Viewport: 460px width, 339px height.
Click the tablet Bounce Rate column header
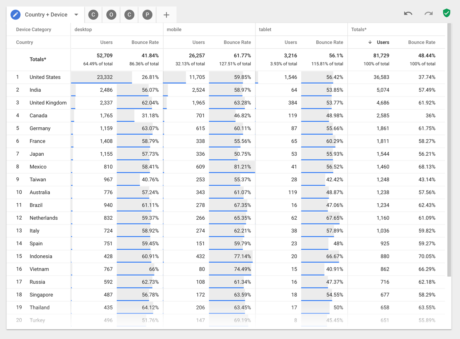coord(329,42)
